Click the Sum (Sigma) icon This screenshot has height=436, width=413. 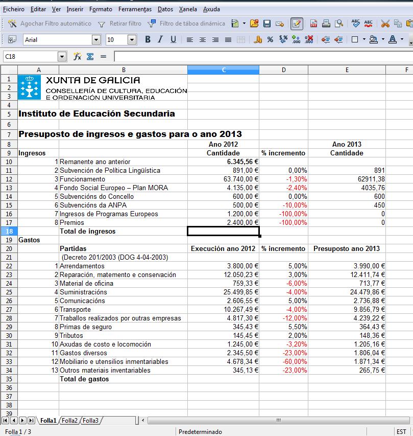(x=90, y=57)
